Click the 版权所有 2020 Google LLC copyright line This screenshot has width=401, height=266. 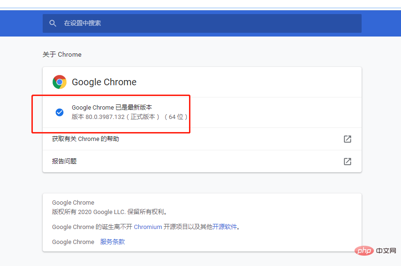(110, 212)
